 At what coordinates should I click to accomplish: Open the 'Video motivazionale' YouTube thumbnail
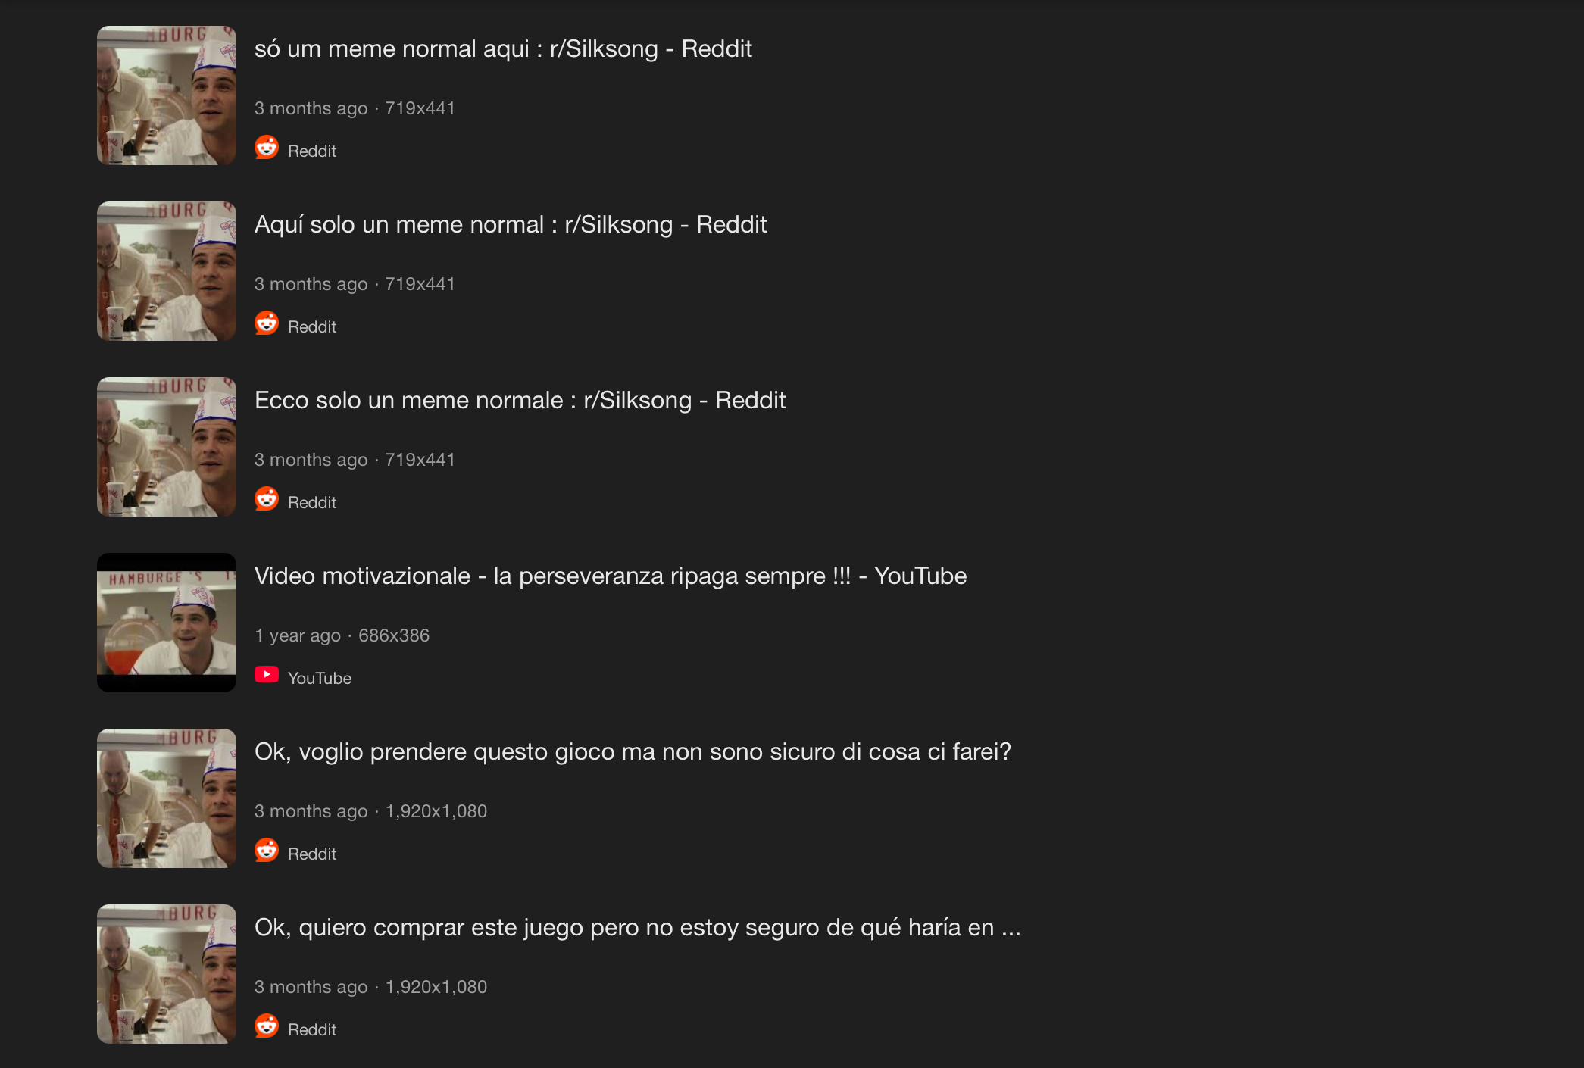[167, 623]
